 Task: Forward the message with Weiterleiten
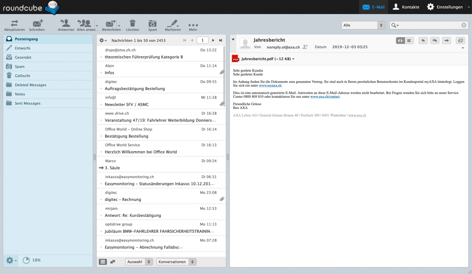pos(110,23)
